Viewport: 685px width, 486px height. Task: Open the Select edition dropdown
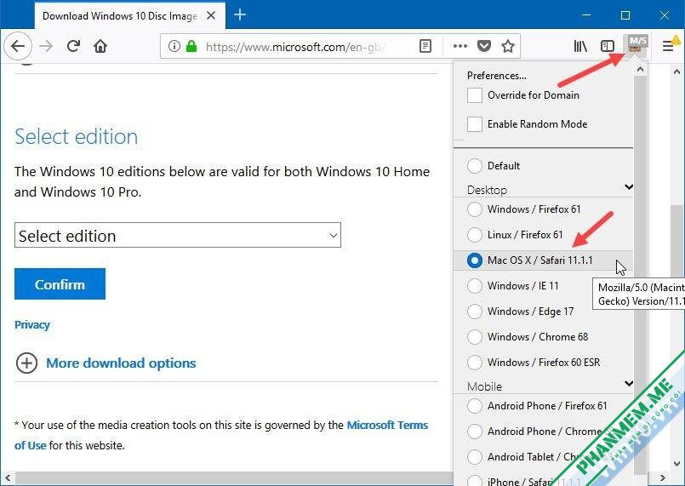[177, 235]
